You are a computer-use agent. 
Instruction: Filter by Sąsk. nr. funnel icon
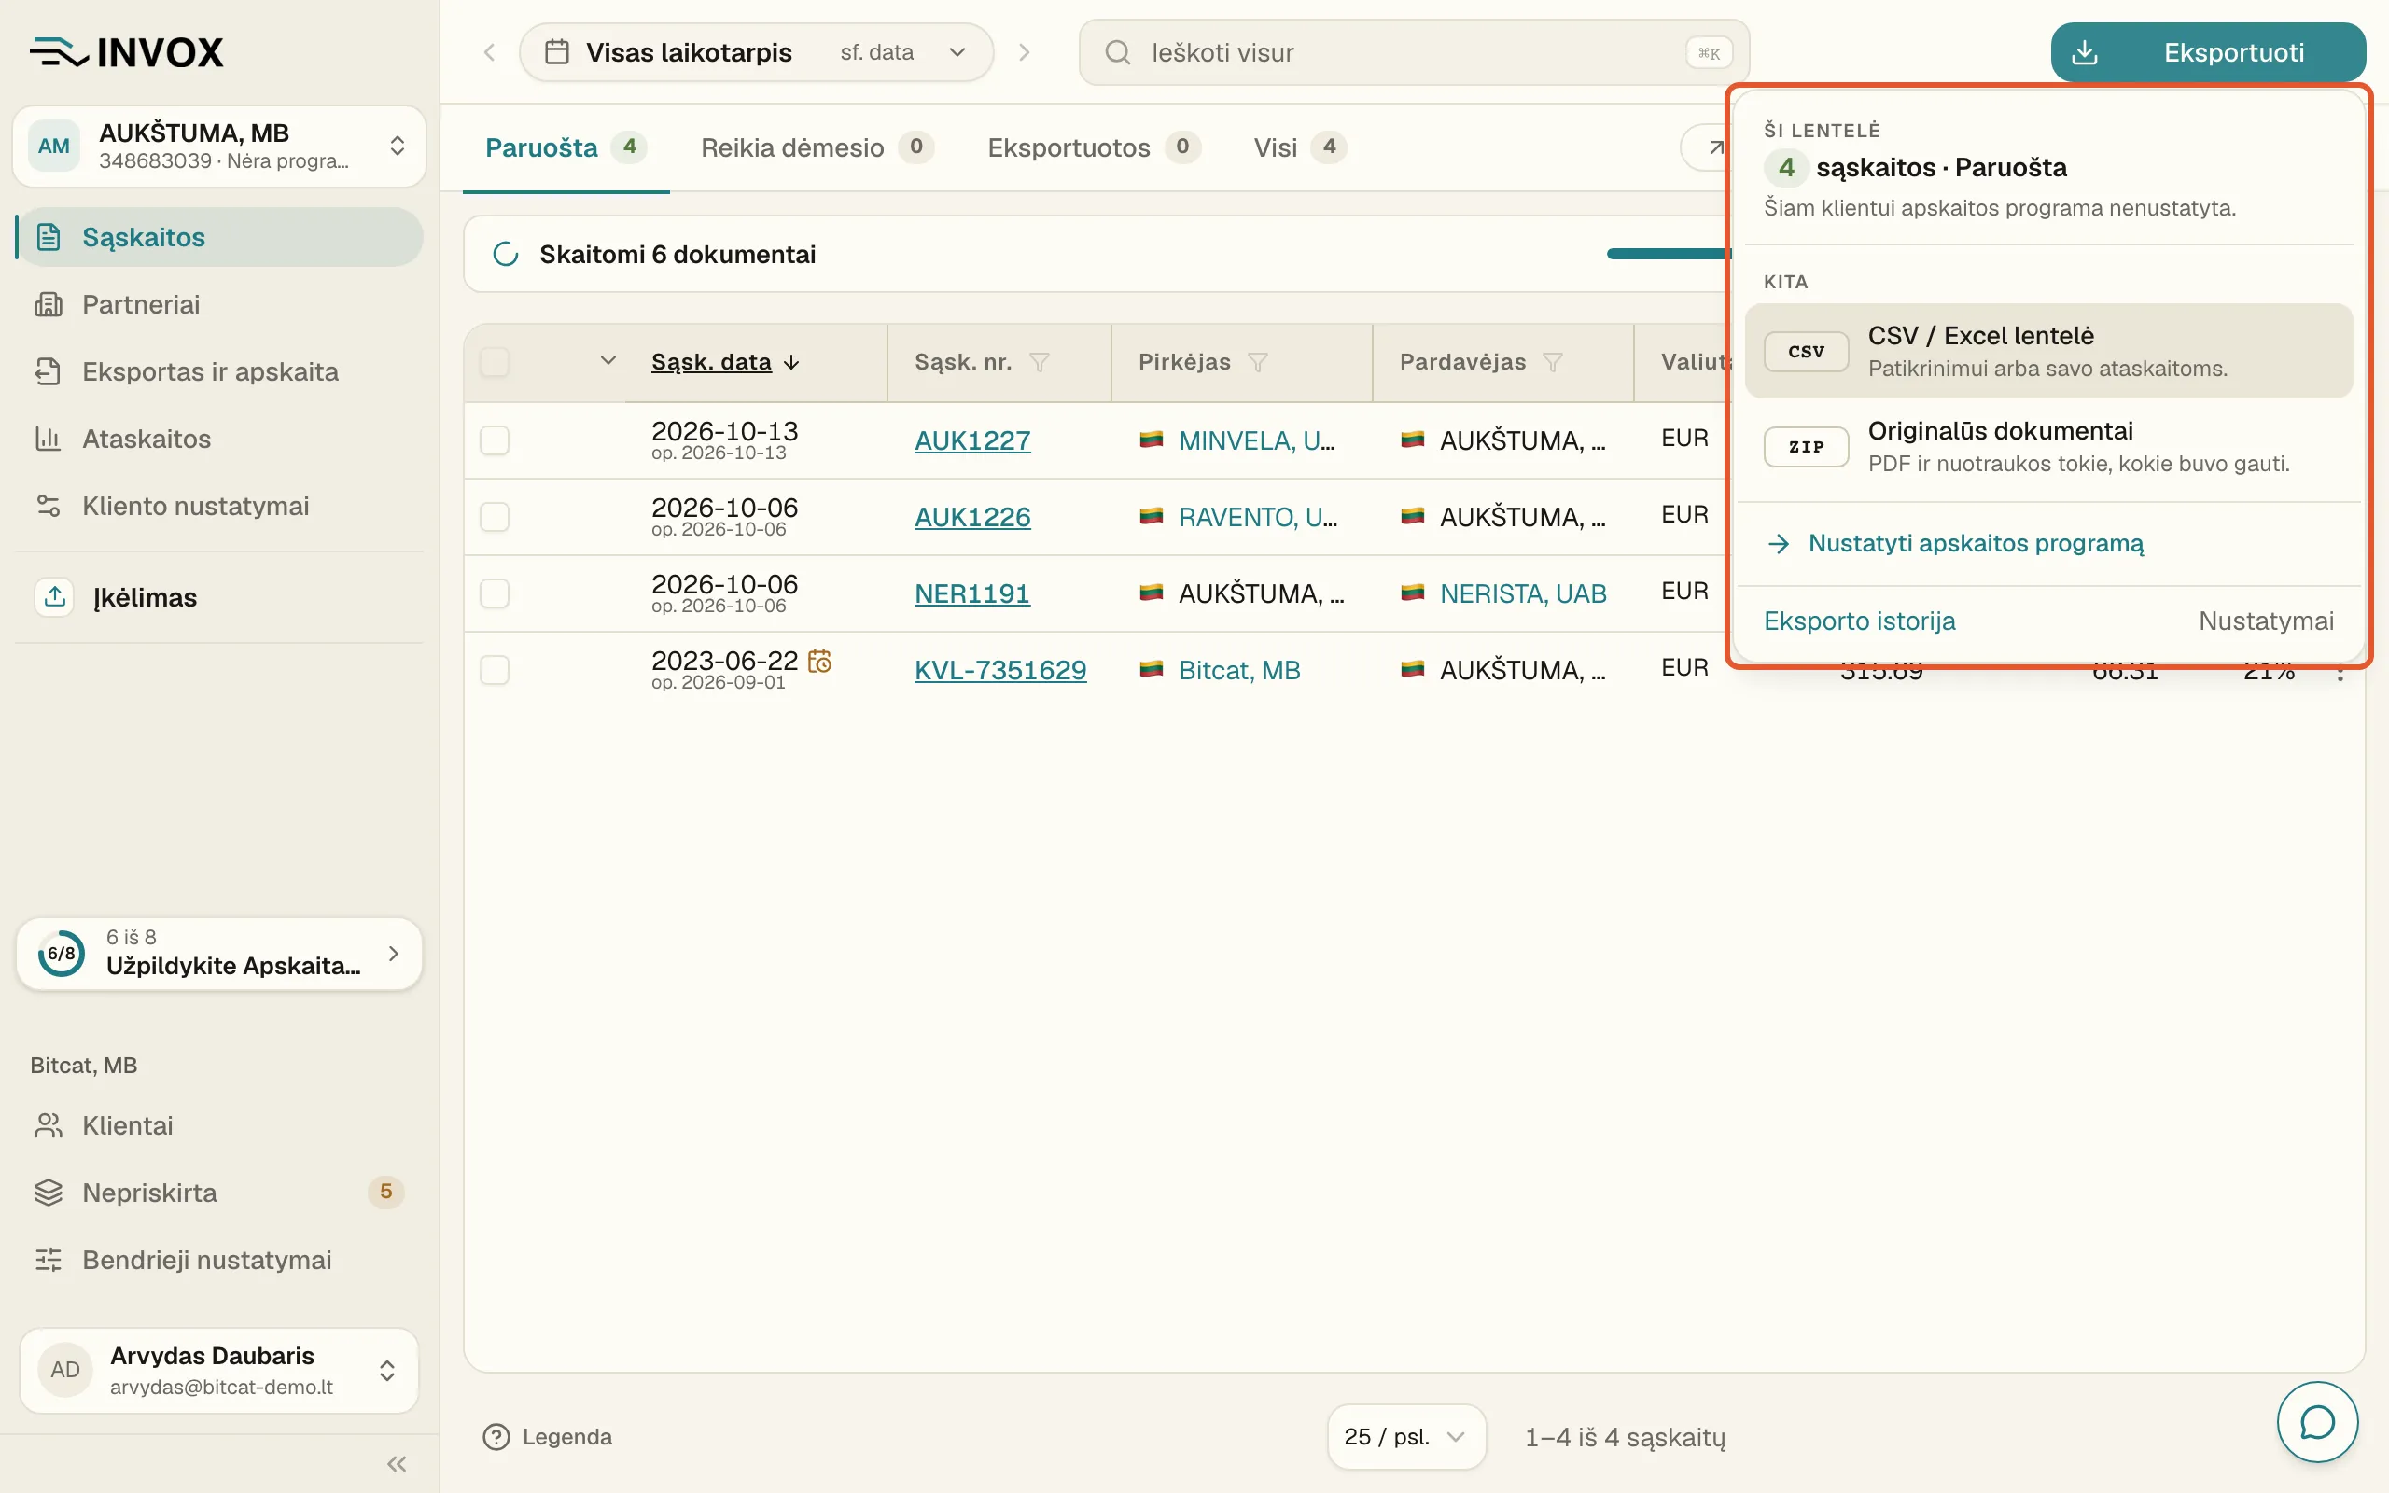1039,362
